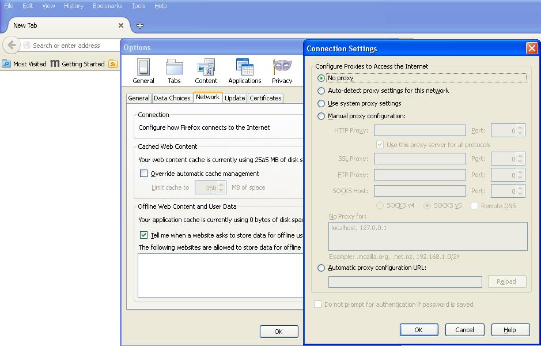Click the SSL Proxy port spinner
The image size is (541, 346).
[x=520, y=159]
